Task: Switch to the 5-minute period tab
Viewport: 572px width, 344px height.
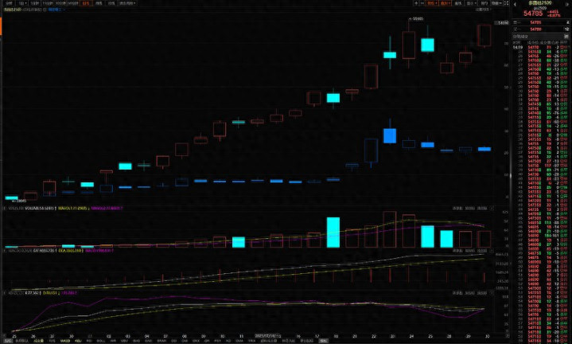Action: pyautogui.click(x=35, y=3)
